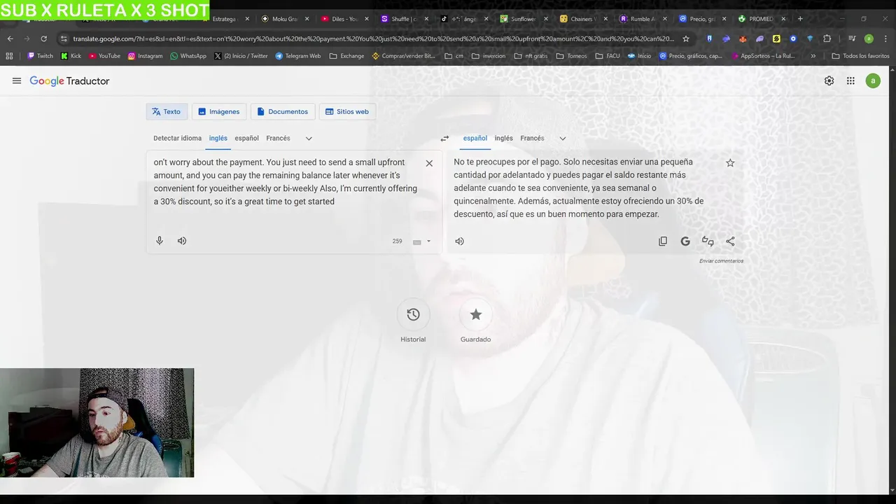The height and width of the screenshot is (504, 896).
Task: Bookmark this page using address bar star
Action: point(686,38)
